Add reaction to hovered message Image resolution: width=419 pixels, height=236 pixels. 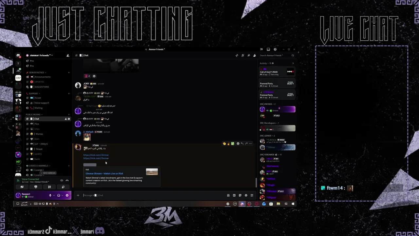coord(238,144)
